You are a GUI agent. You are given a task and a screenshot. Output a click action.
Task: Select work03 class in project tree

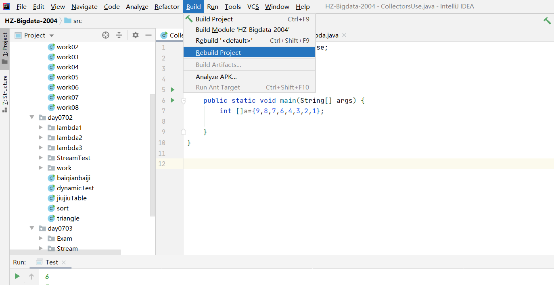pos(63,57)
